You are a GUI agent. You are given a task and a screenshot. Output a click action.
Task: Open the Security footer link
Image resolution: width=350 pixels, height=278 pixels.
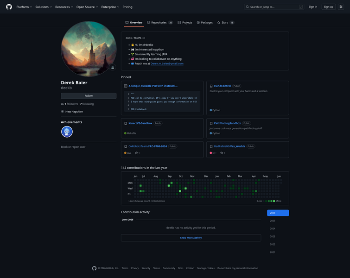[146, 268]
